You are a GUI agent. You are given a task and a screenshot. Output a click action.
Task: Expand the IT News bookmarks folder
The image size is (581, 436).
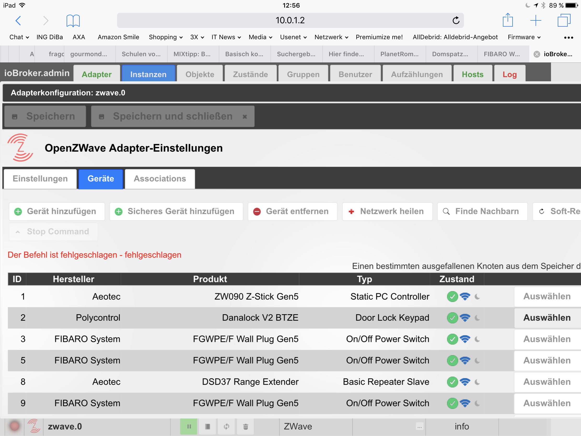coord(226,37)
